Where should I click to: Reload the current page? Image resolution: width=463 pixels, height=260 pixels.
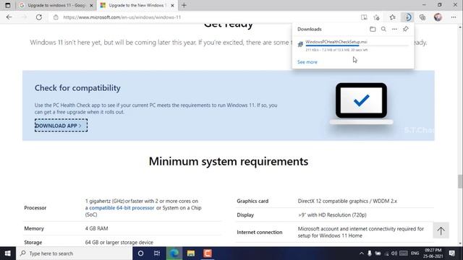pyautogui.click(x=38, y=17)
